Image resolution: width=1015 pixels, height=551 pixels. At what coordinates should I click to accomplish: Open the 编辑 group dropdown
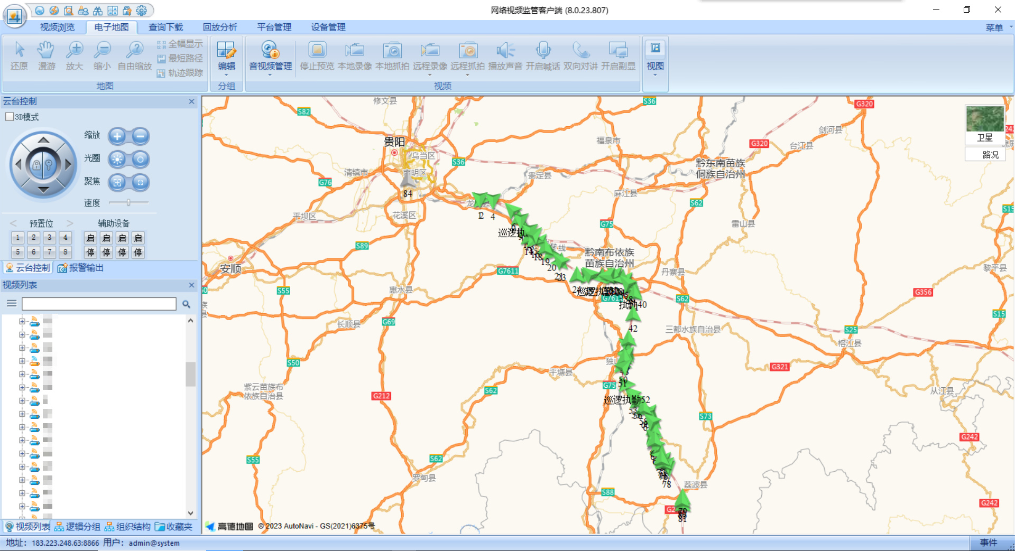pos(226,58)
